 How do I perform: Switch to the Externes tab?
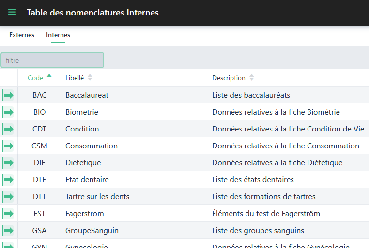[x=22, y=35]
